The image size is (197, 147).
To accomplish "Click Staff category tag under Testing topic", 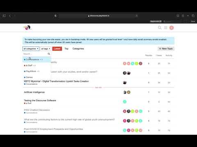I will pos(28,103).
